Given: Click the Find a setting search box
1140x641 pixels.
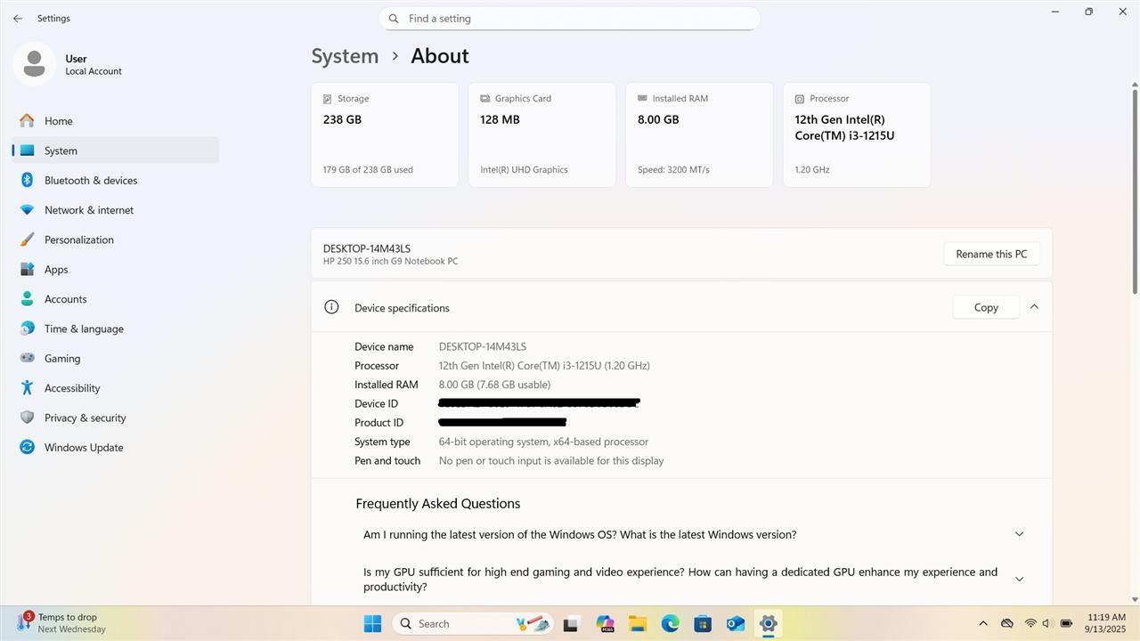Looking at the screenshot, I should click(570, 18).
